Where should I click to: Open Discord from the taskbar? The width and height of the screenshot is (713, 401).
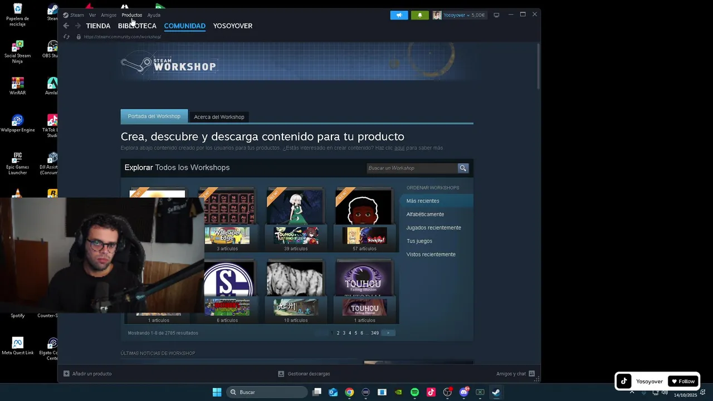463,392
